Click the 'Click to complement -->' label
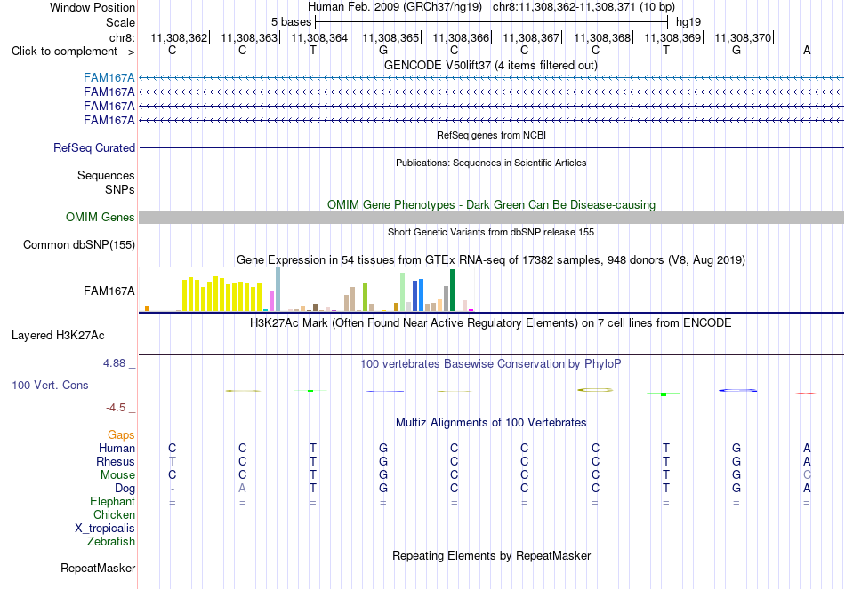The image size is (845, 589). click(73, 52)
